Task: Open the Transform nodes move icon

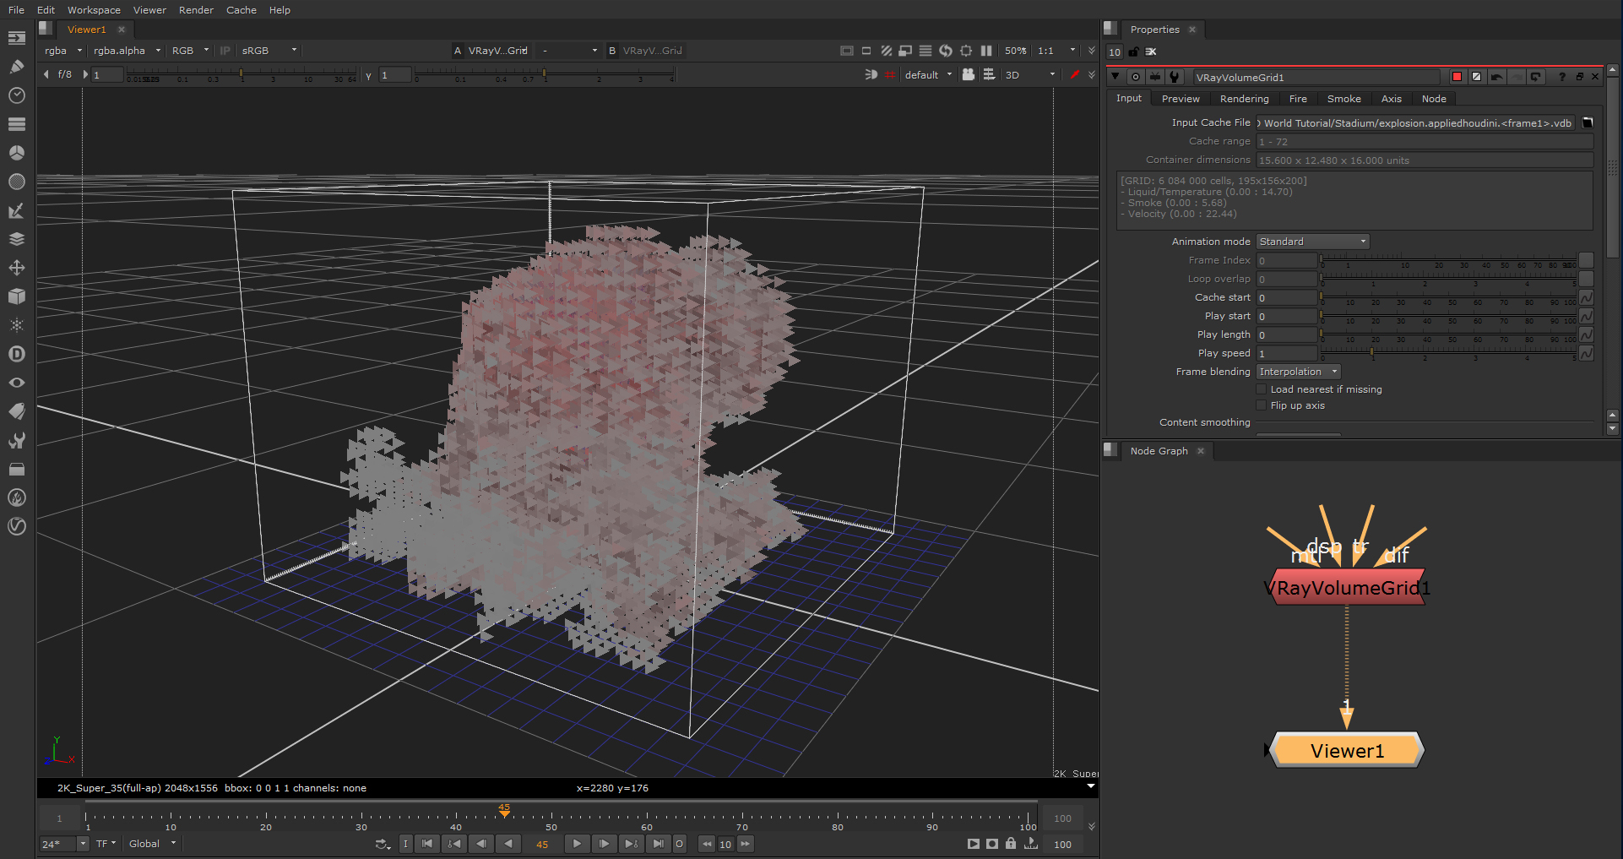Action: pos(16,268)
